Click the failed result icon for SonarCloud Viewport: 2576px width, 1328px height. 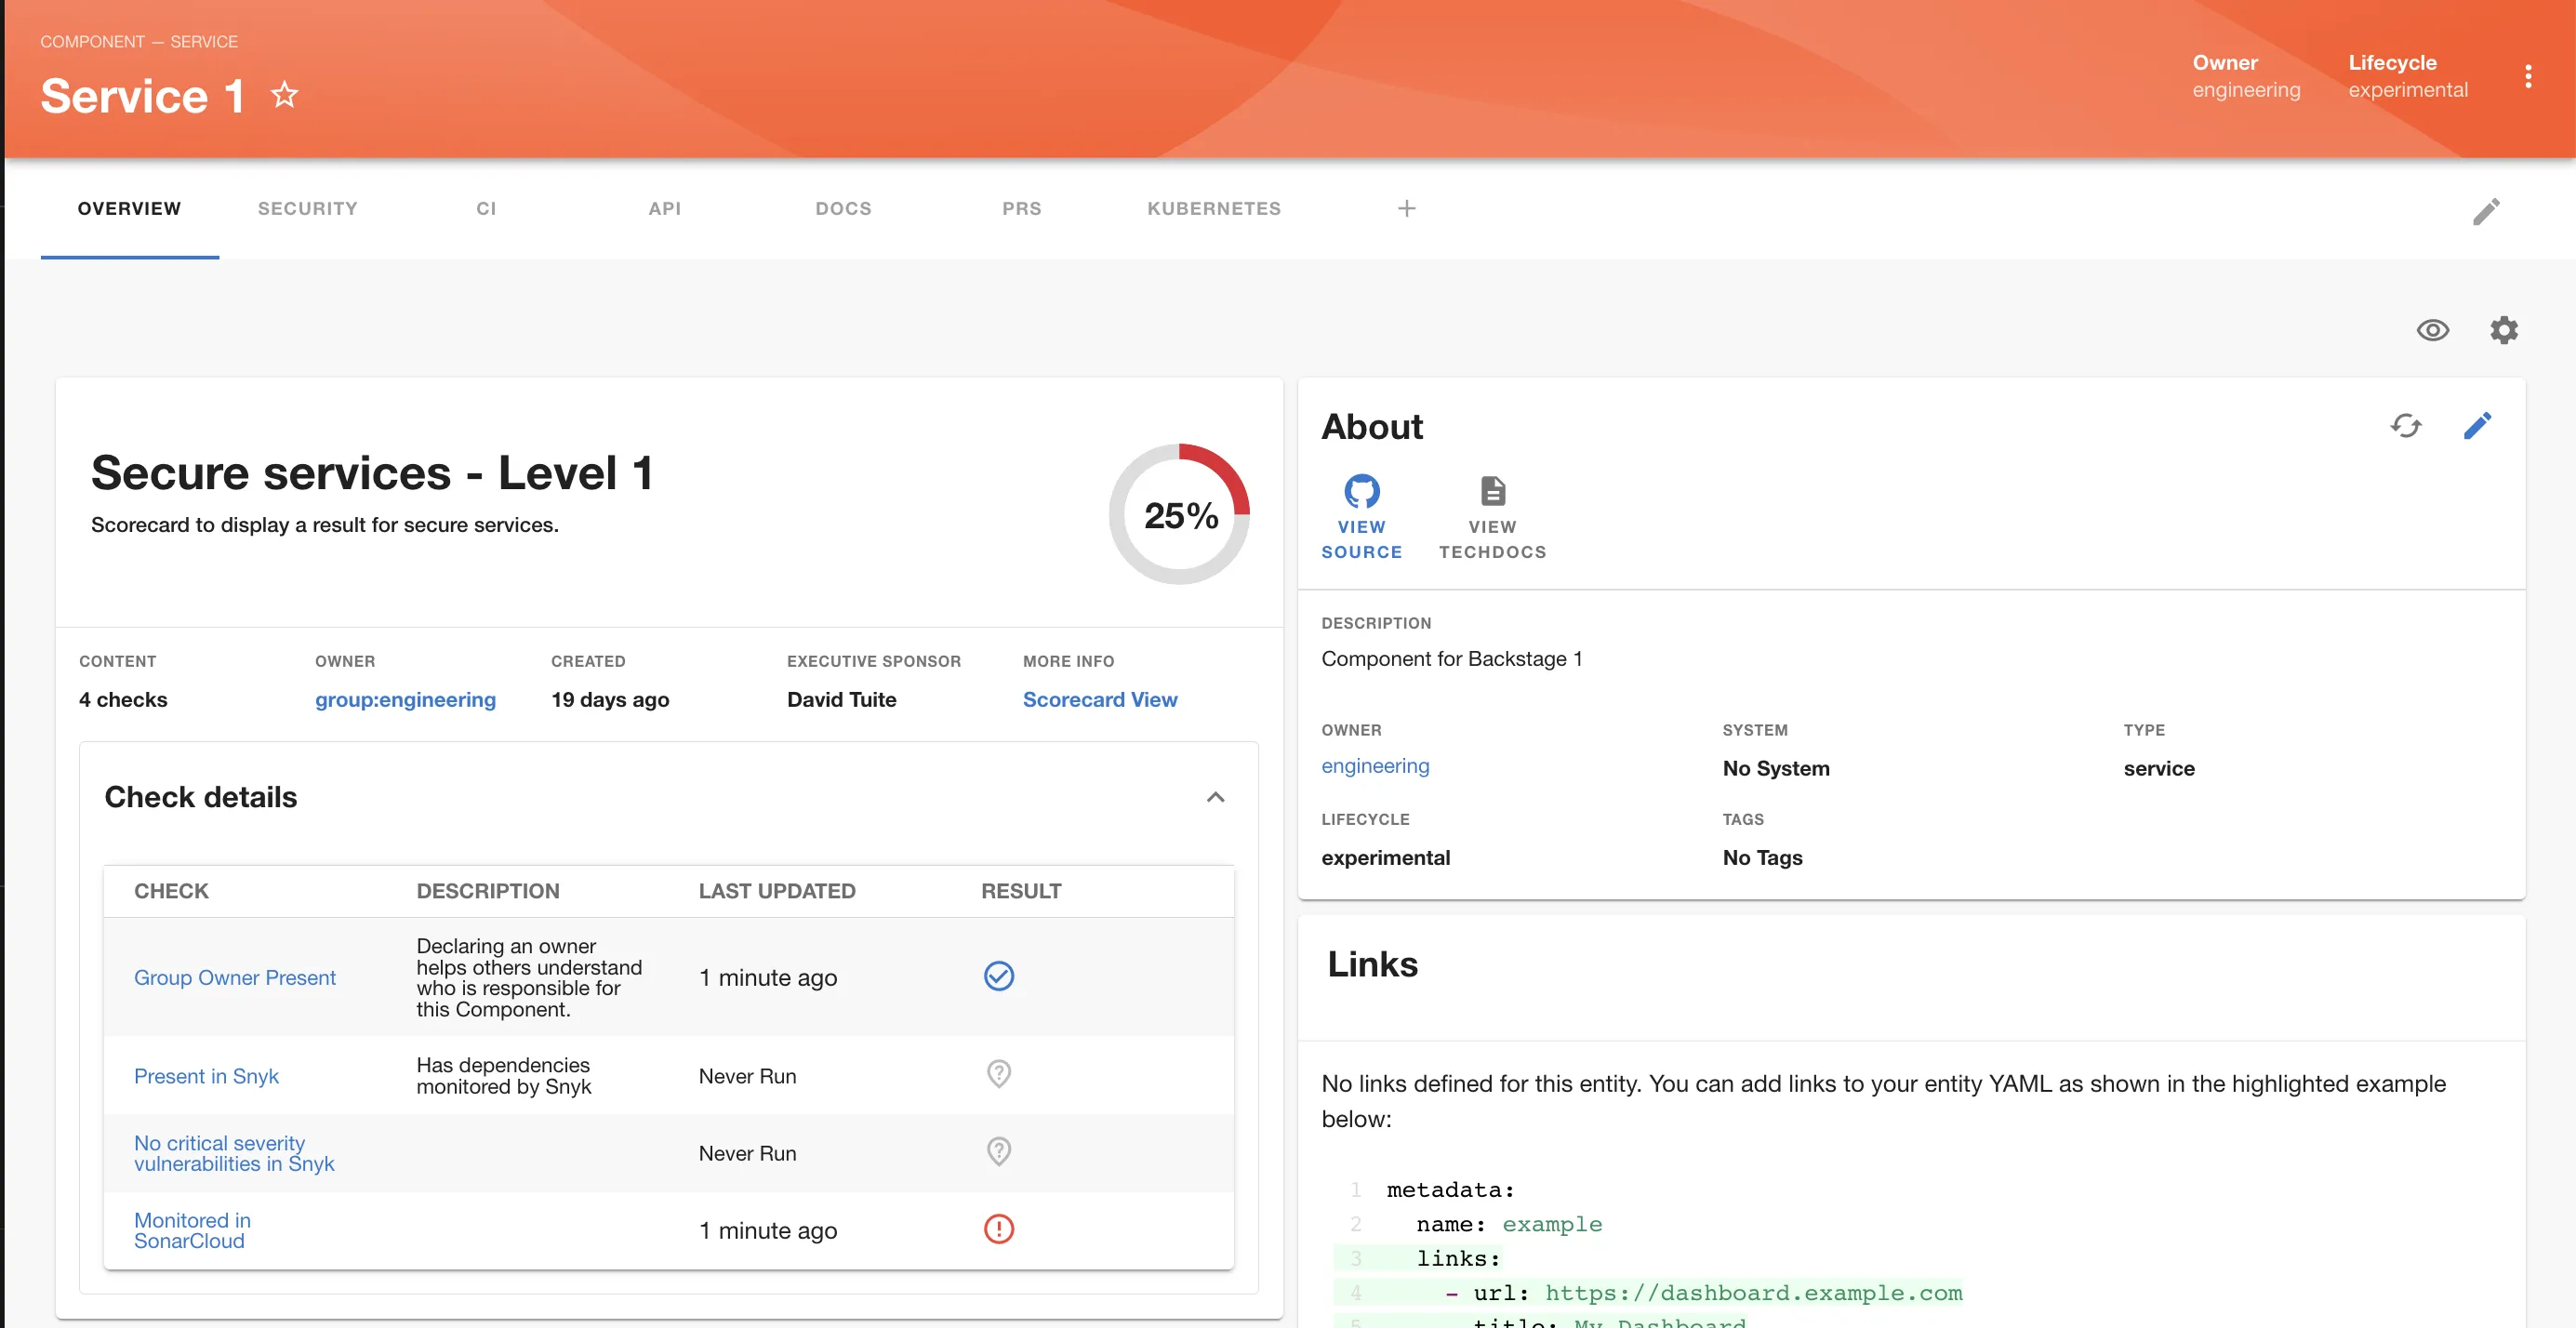[998, 1229]
